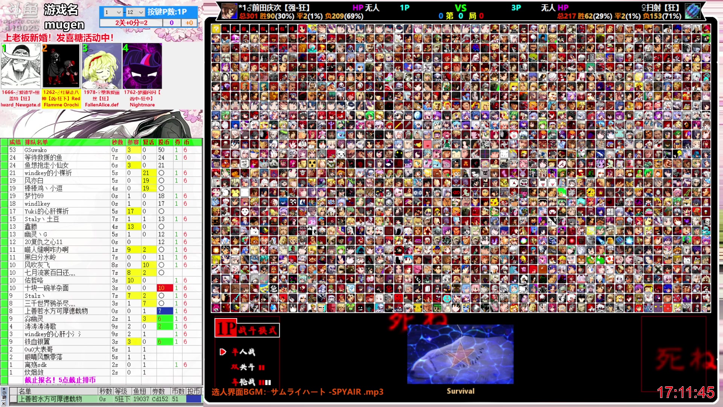This screenshot has width=723, height=407.
Task: Select the 鱼想抱走小仙女 row
Action: click(102, 165)
